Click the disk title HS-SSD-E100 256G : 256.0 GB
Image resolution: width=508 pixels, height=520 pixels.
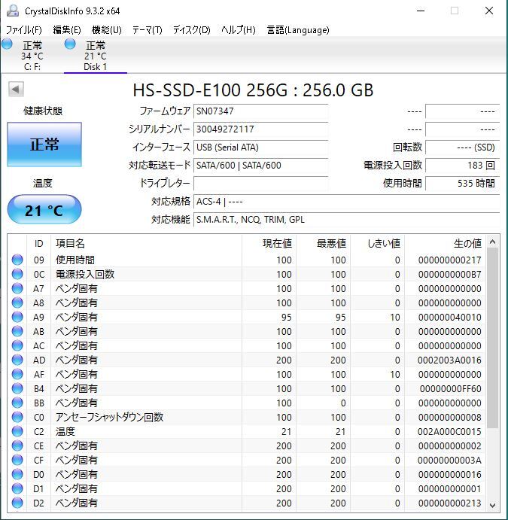(x=253, y=90)
